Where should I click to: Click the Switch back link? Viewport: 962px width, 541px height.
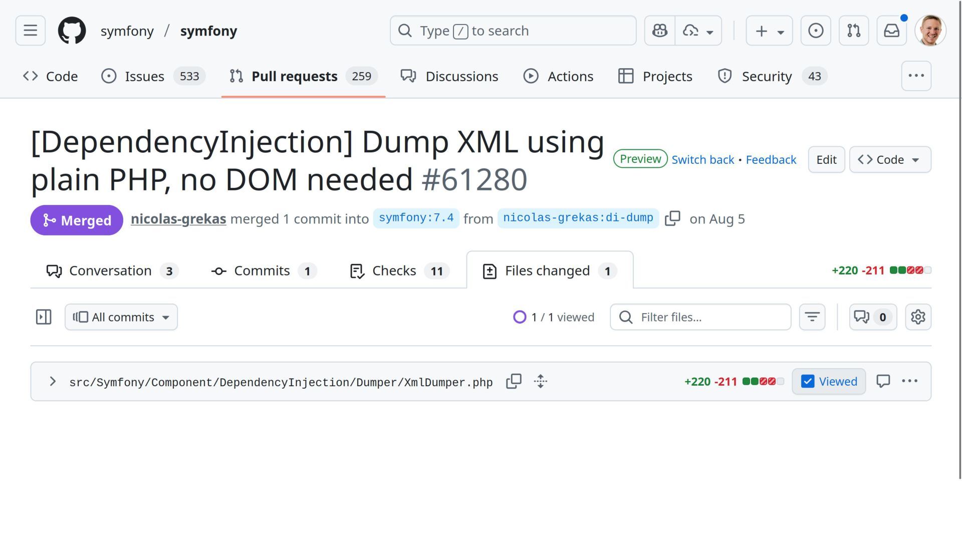click(702, 160)
